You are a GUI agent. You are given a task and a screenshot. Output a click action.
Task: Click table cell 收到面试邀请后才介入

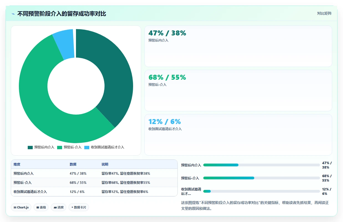[x=30, y=192]
